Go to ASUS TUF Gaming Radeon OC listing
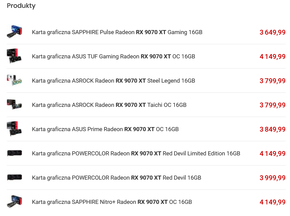The height and width of the screenshot is (216, 290). point(113,57)
